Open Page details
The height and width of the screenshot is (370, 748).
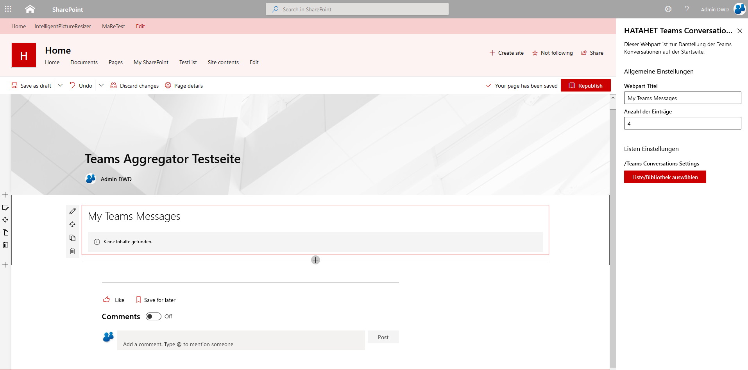coord(184,86)
